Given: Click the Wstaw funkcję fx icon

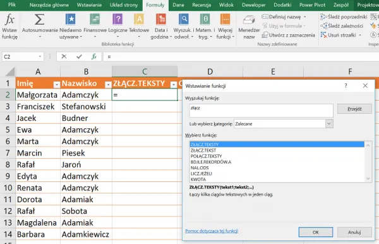Looking at the screenshot, I should pos(9,20).
